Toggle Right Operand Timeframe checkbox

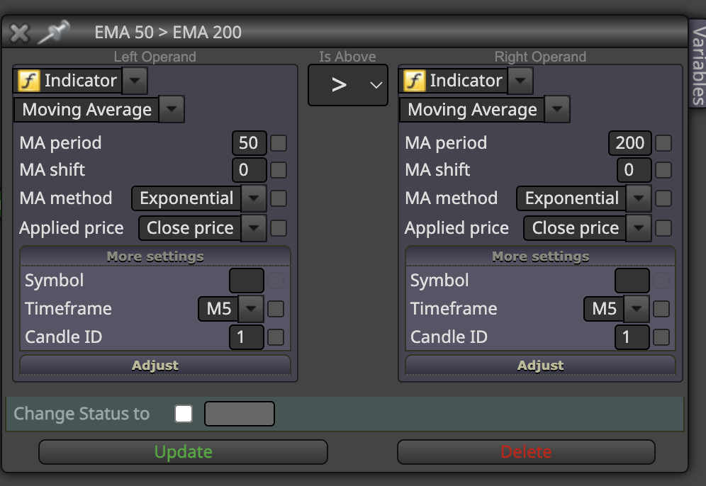coord(661,309)
